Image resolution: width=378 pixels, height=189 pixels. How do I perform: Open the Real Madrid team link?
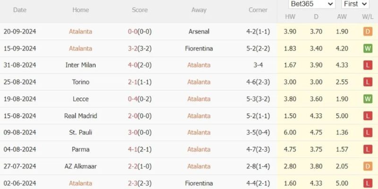pyautogui.click(x=80, y=116)
